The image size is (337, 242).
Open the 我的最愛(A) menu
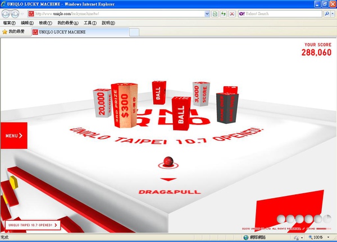pyautogui.click(x=68, y=23)
